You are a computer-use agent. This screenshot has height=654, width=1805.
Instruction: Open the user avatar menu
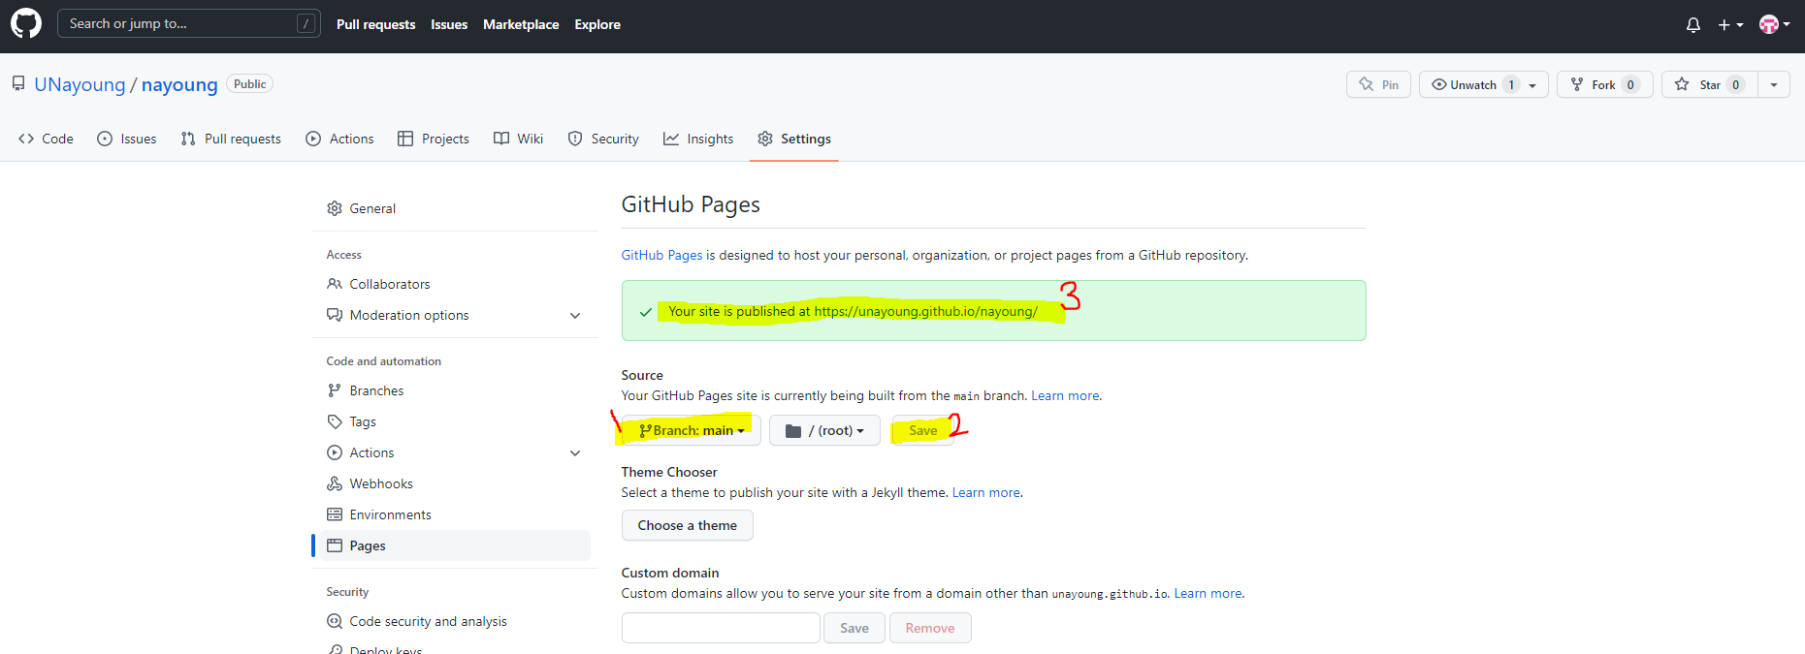[x=1774, y=25]
